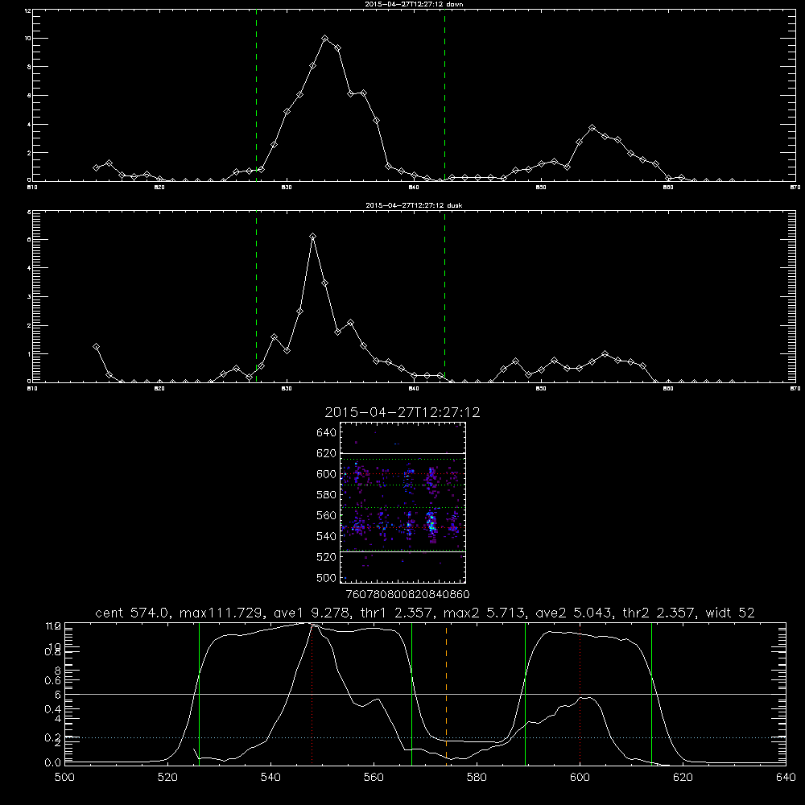The width and height of the screenshot is (805, 805).
Task: Click the "620" label on the bottom plot x-axis
Action: click(x=683, y=778)
